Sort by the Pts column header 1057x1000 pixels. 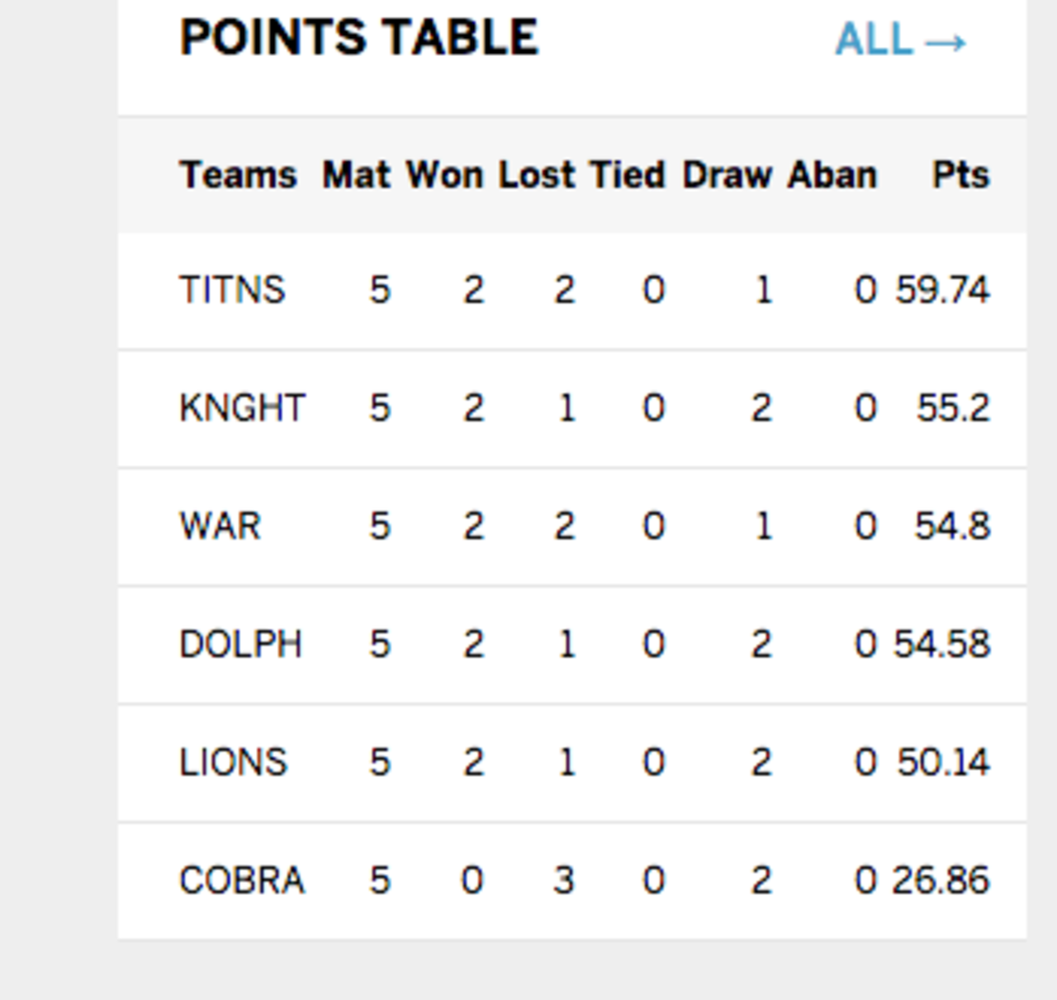coord(960,173)
